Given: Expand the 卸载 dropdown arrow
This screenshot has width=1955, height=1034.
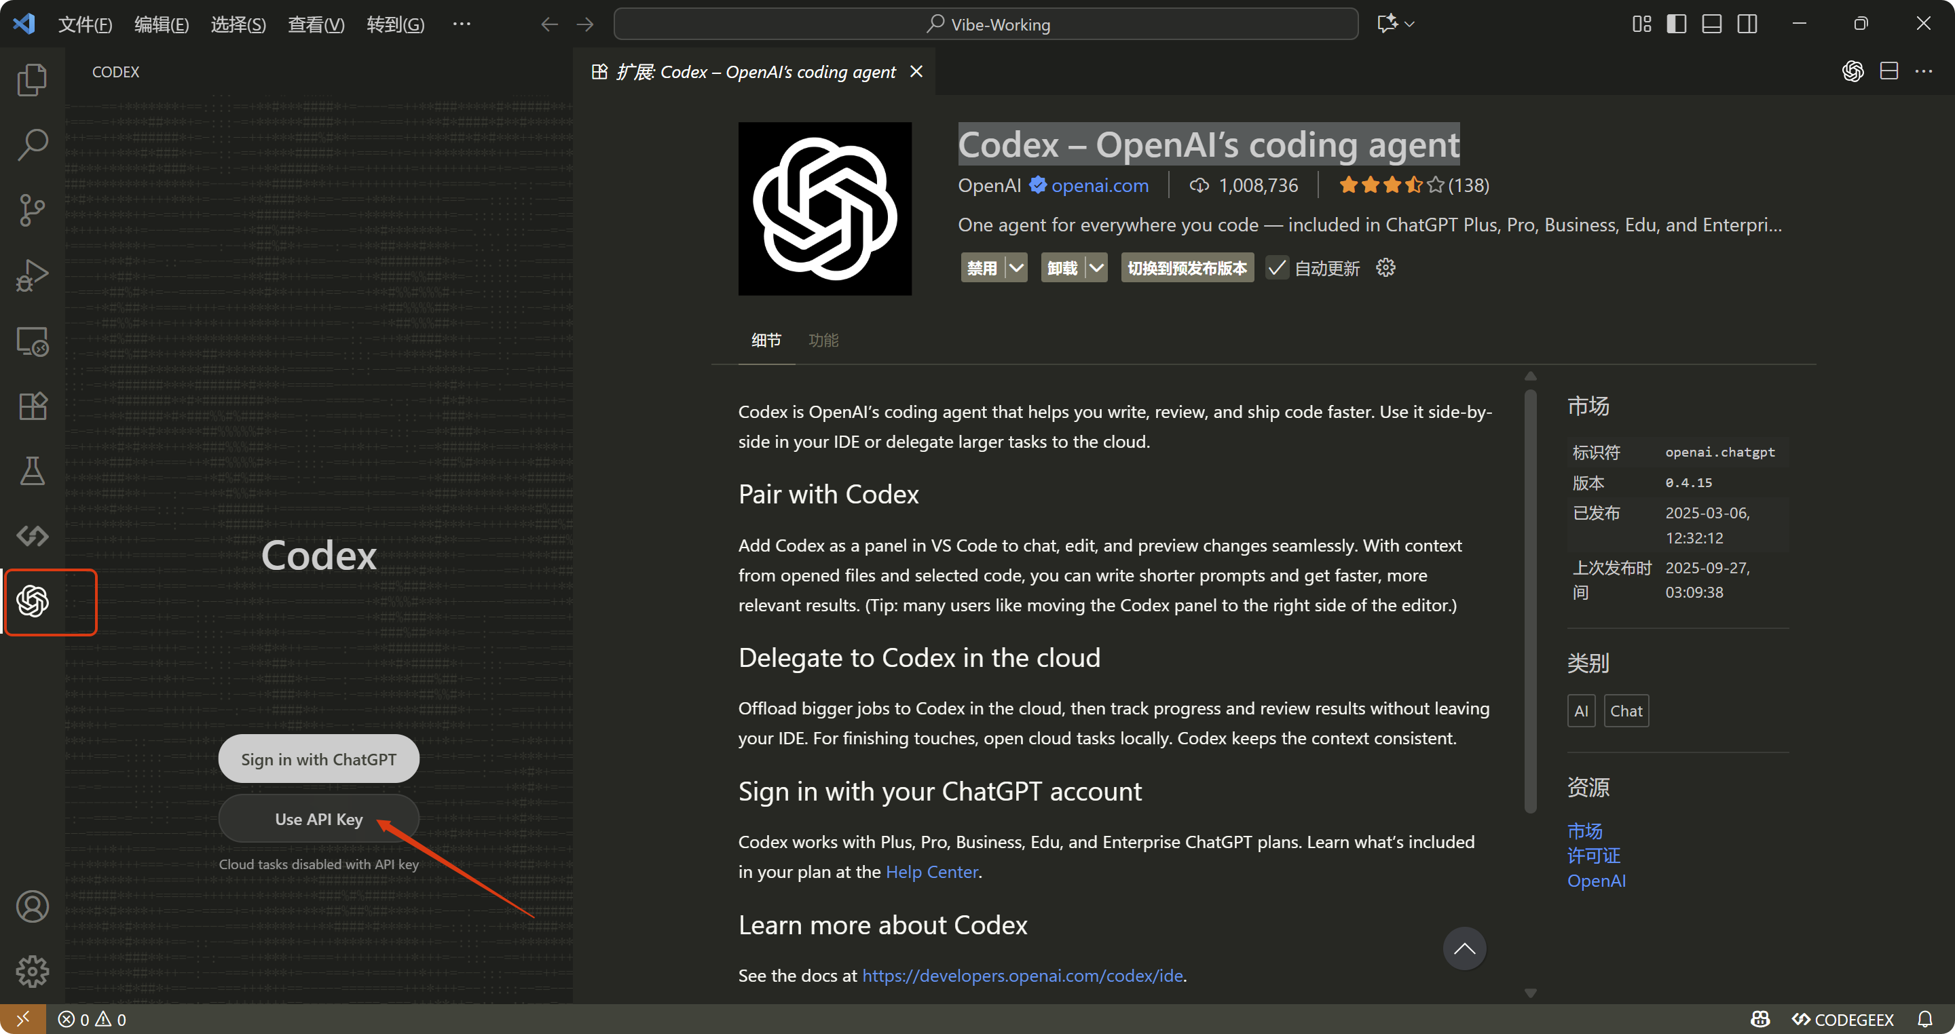Looking at the screenshot, I should click(1097, 268).
